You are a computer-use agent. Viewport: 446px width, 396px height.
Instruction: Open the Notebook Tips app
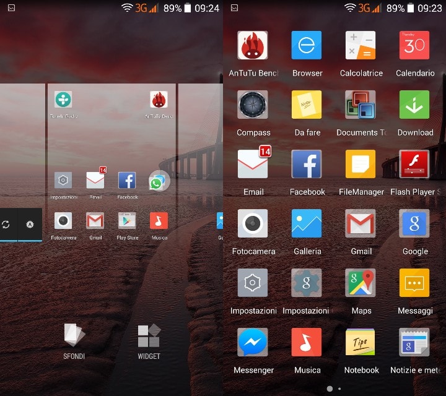pyautogui.click(x=361, y=342)
